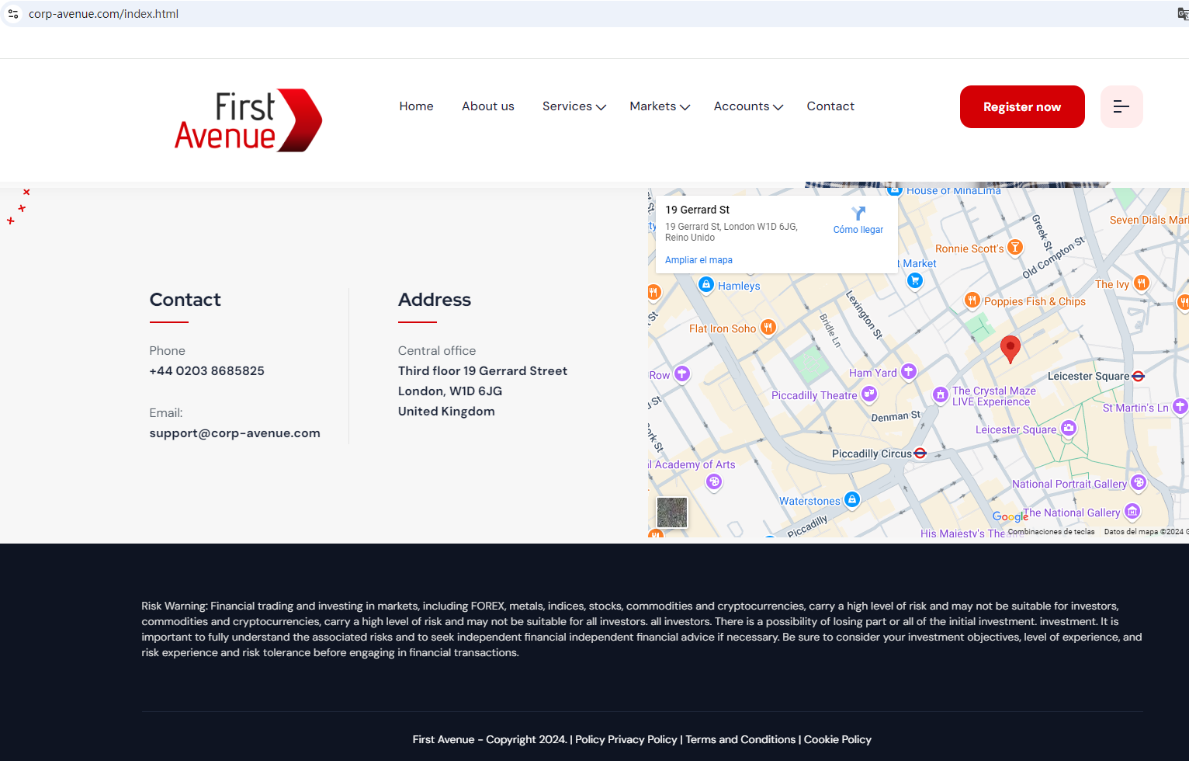1189x761 pixels.
Task: Click the site info icon in address bar
Action: (13, 14)
